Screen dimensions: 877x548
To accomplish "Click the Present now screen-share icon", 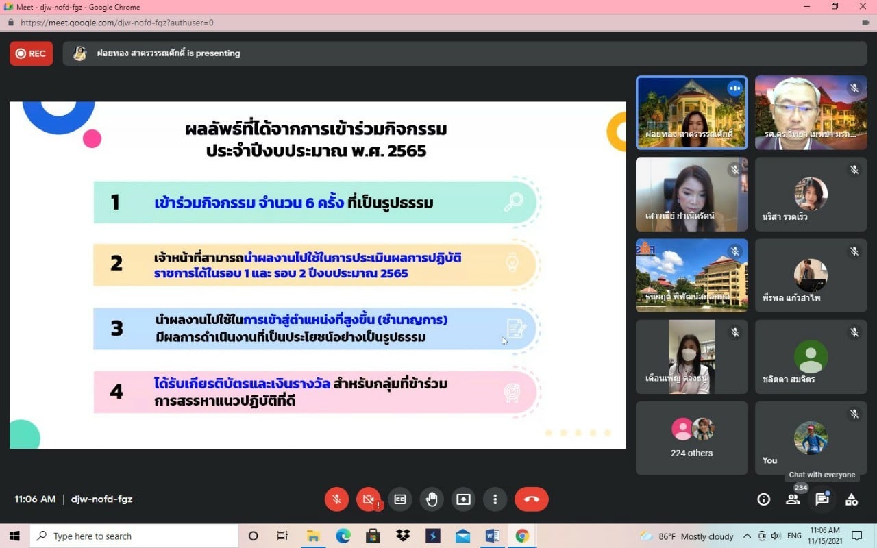I will (463, 499).
